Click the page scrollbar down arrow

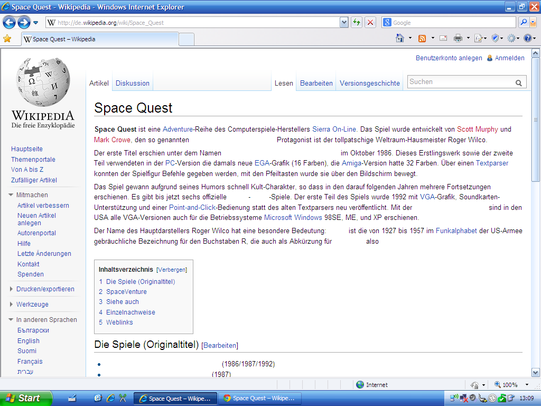click(536, 373)
